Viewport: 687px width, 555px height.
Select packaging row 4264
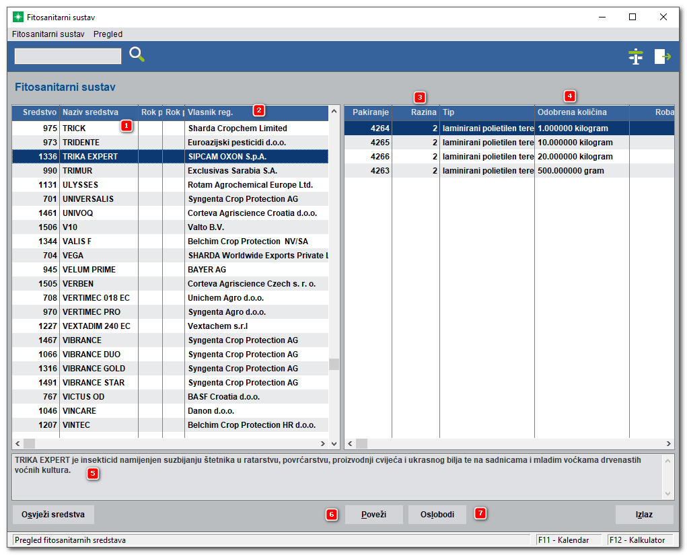pyautogui.click(x=509, y=128)
